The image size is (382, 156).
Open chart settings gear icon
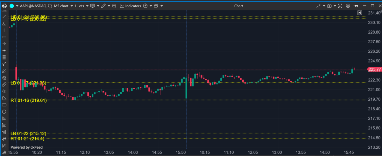click(348, 6)
